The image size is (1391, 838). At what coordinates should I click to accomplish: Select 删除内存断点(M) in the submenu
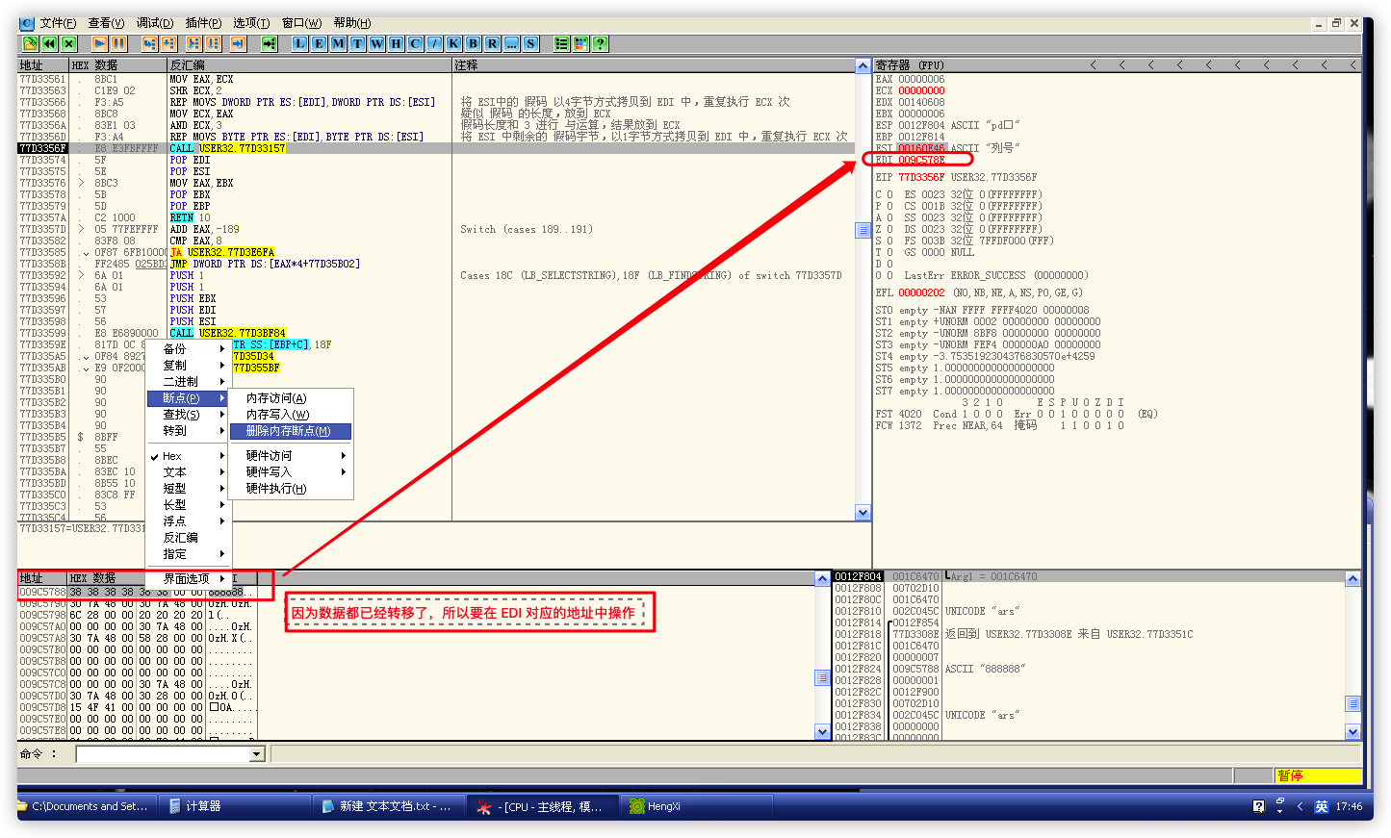(x=288, y=431)
